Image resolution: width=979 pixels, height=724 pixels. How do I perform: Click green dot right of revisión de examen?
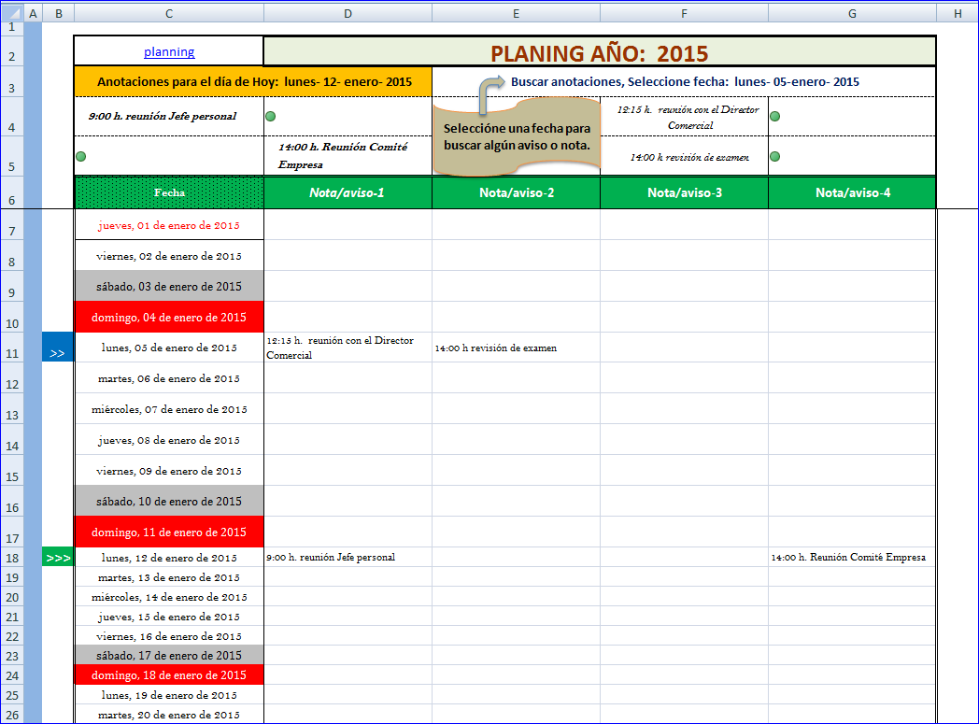pos(774,156)
